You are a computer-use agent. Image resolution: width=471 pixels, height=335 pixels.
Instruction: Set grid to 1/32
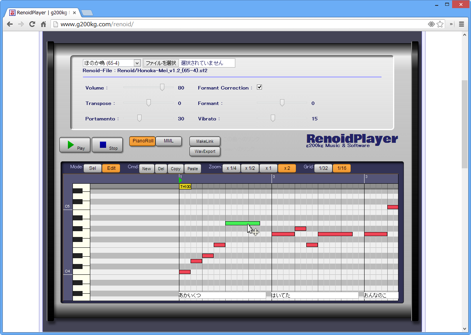coord(323,168)
